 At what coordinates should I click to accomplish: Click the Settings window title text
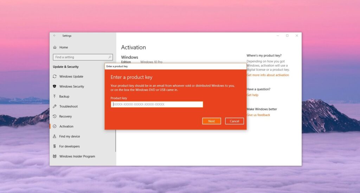pos(67,36)
